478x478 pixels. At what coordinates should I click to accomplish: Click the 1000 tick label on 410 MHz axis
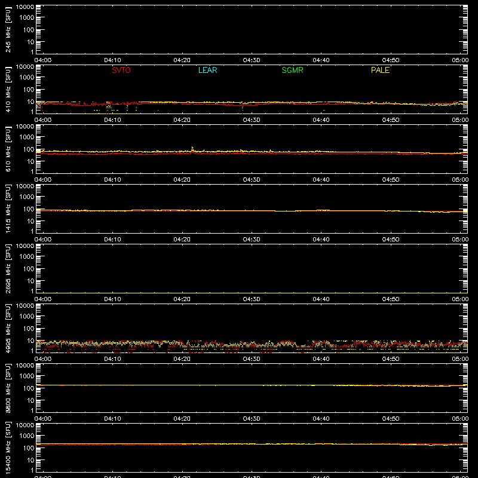pos(27,78)
